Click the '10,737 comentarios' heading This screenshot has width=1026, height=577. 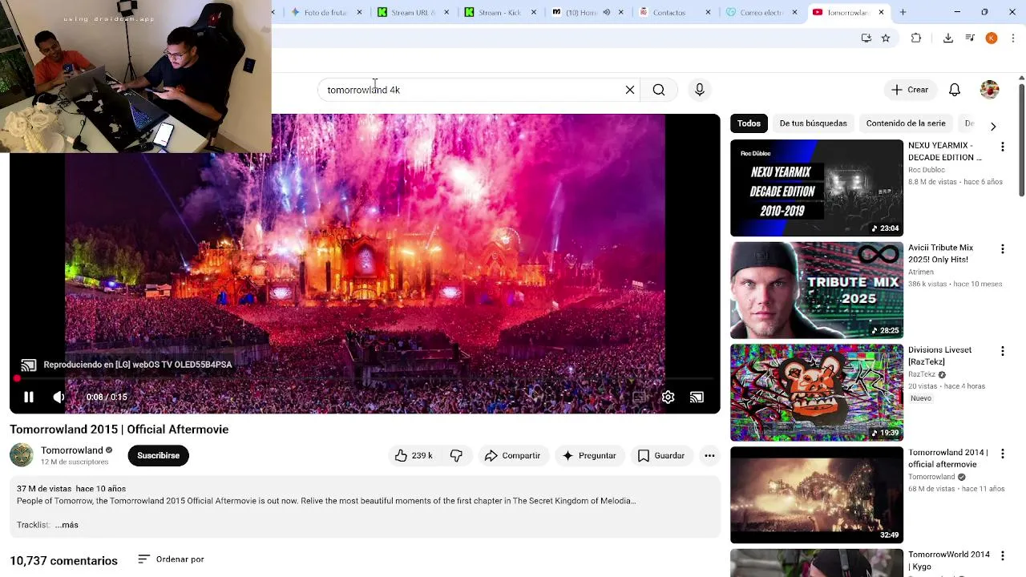pos(63,561)
